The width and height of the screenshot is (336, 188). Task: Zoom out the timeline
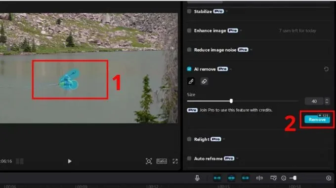click(284, 178)
